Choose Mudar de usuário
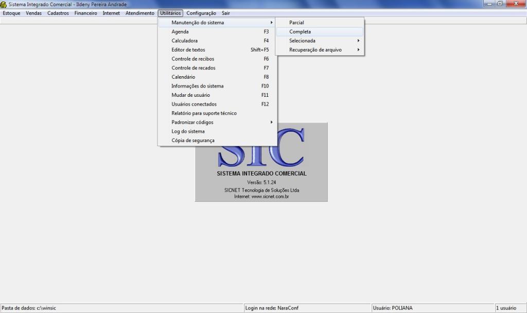 pyautogui.click(x=217, y=95)
